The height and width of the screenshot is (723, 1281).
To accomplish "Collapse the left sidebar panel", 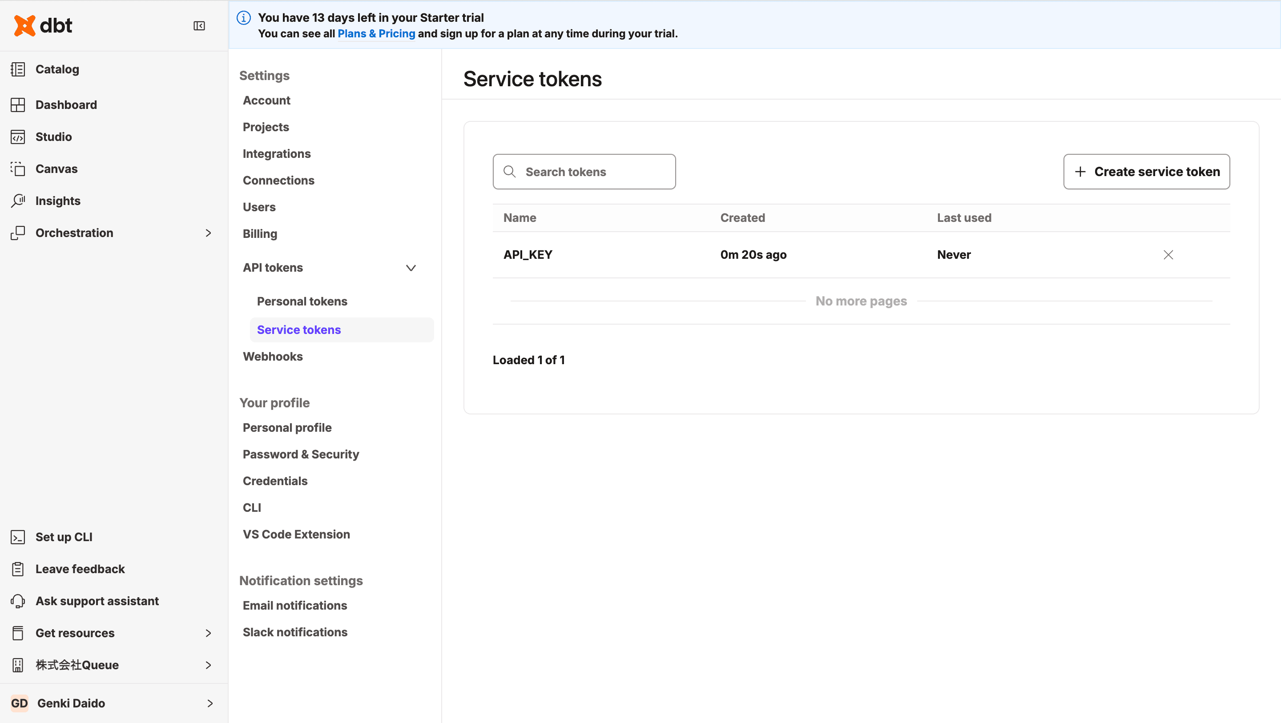I will 199,26.
